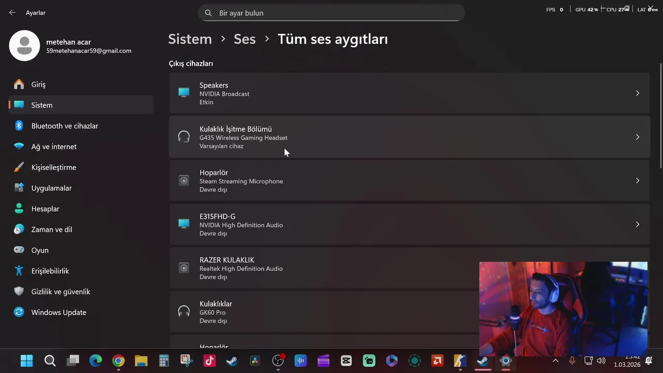Viewport: 663px width, 373px height.
Task: Expand the E315FHD-G device chevron
Action: pos(638,224)
